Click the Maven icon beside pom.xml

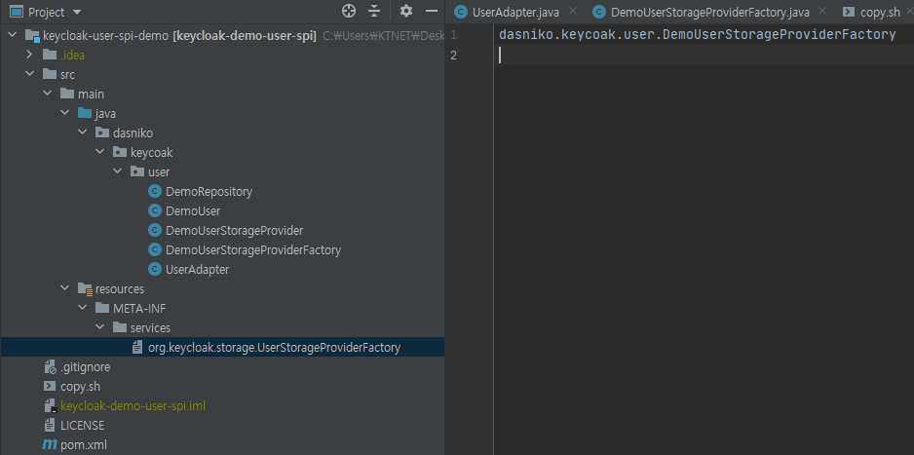pyautogui.click(x=50, y=445)
